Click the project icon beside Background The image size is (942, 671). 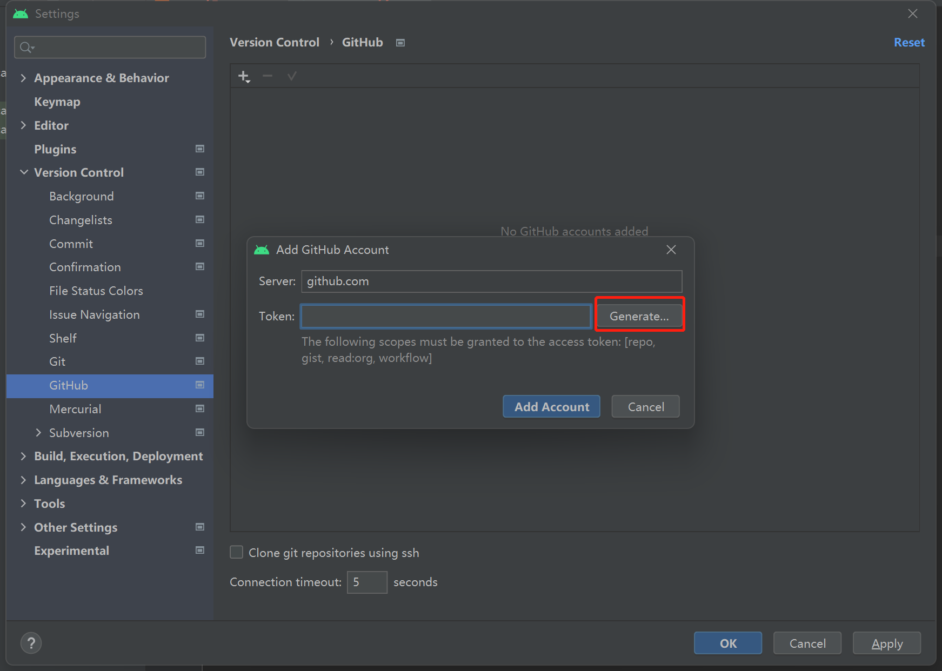pyautogui.click(x=200, y=196)
